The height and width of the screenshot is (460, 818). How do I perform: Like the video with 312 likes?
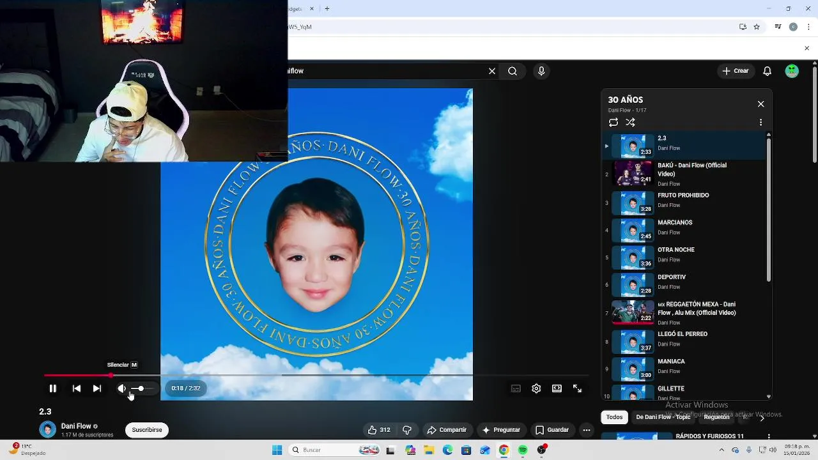378,430
